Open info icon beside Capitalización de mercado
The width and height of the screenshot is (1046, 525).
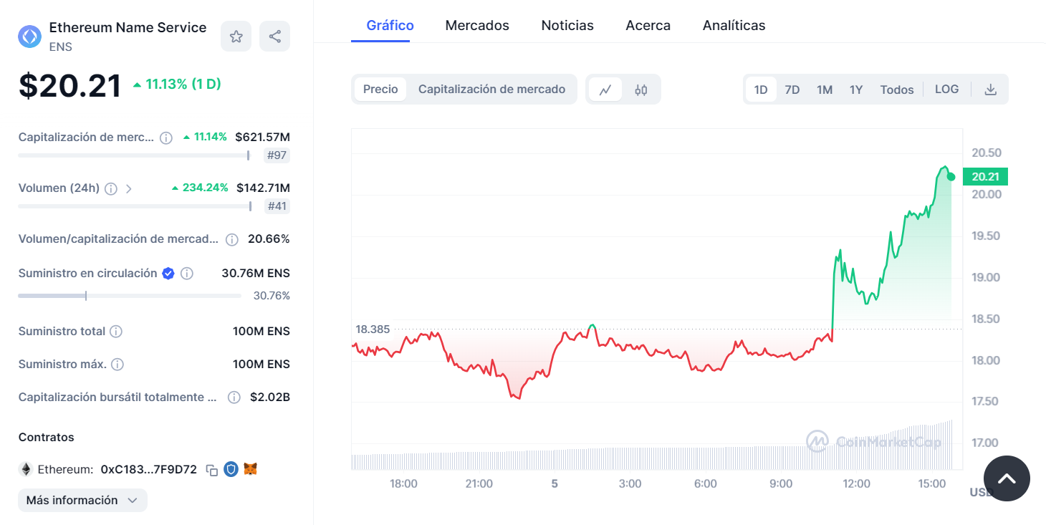(x=166, y=138)
